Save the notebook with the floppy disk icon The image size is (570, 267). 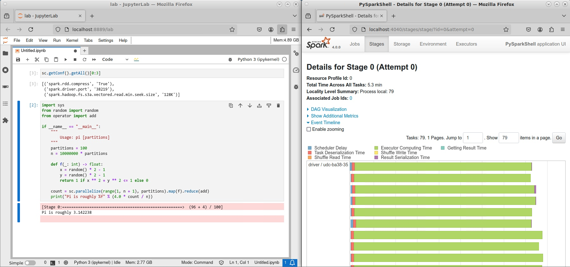pos(18,60)
